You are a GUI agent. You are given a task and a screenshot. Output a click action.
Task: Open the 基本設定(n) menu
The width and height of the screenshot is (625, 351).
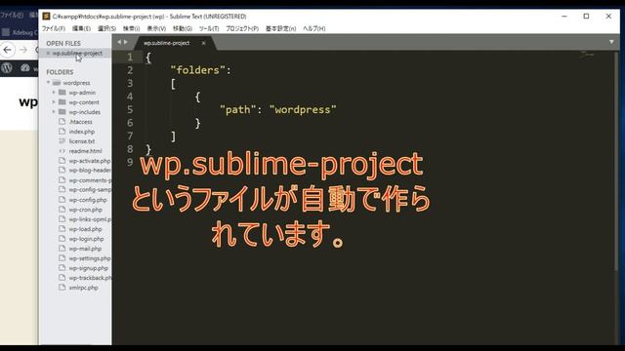(x=281, y=28)
